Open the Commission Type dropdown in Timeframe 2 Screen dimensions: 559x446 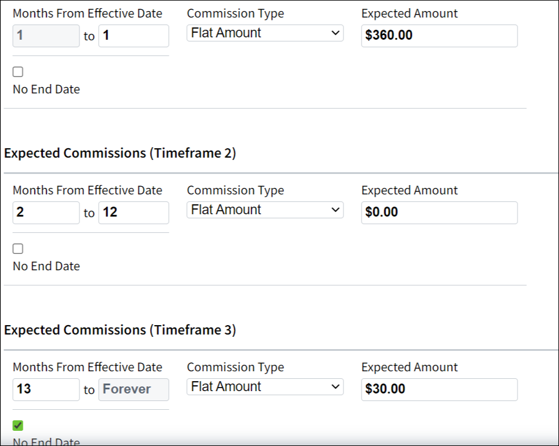click(264, 210)
